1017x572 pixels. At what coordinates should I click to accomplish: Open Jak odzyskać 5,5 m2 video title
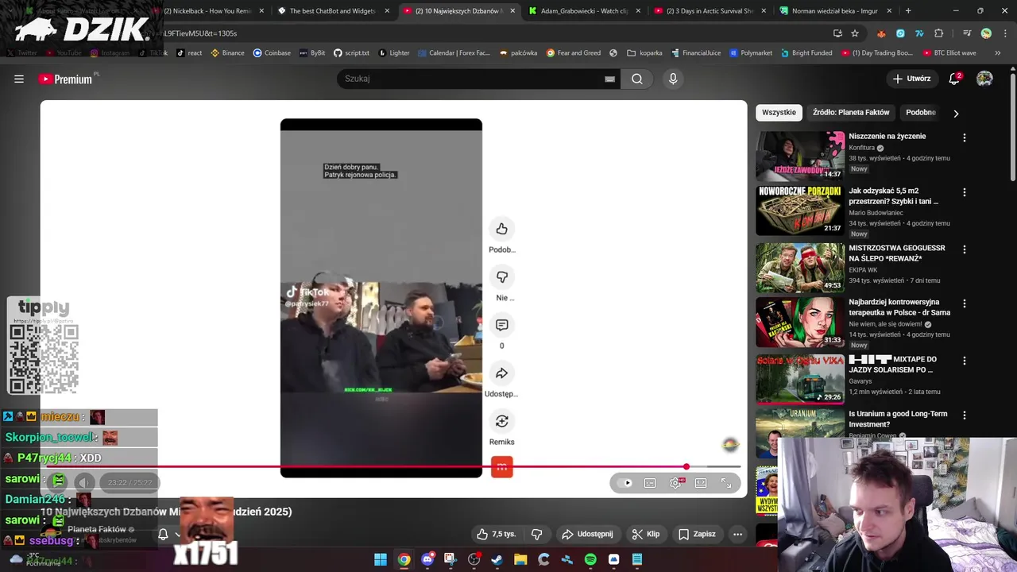pos(894,196)
